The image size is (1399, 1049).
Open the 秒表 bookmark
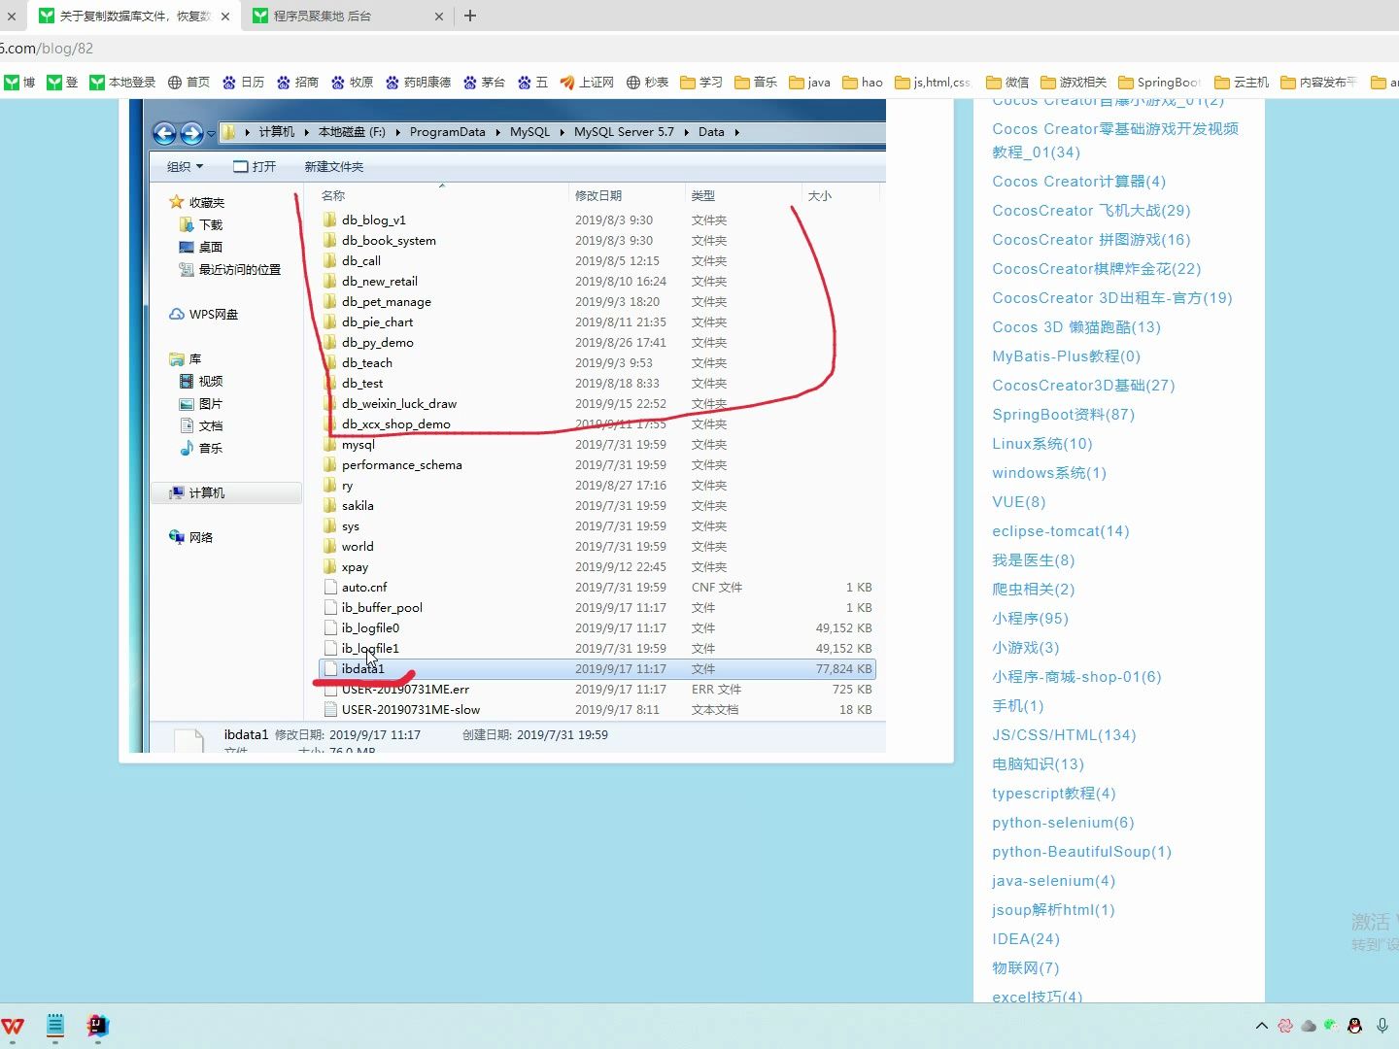pyautogui.click(x=647, y=83)
